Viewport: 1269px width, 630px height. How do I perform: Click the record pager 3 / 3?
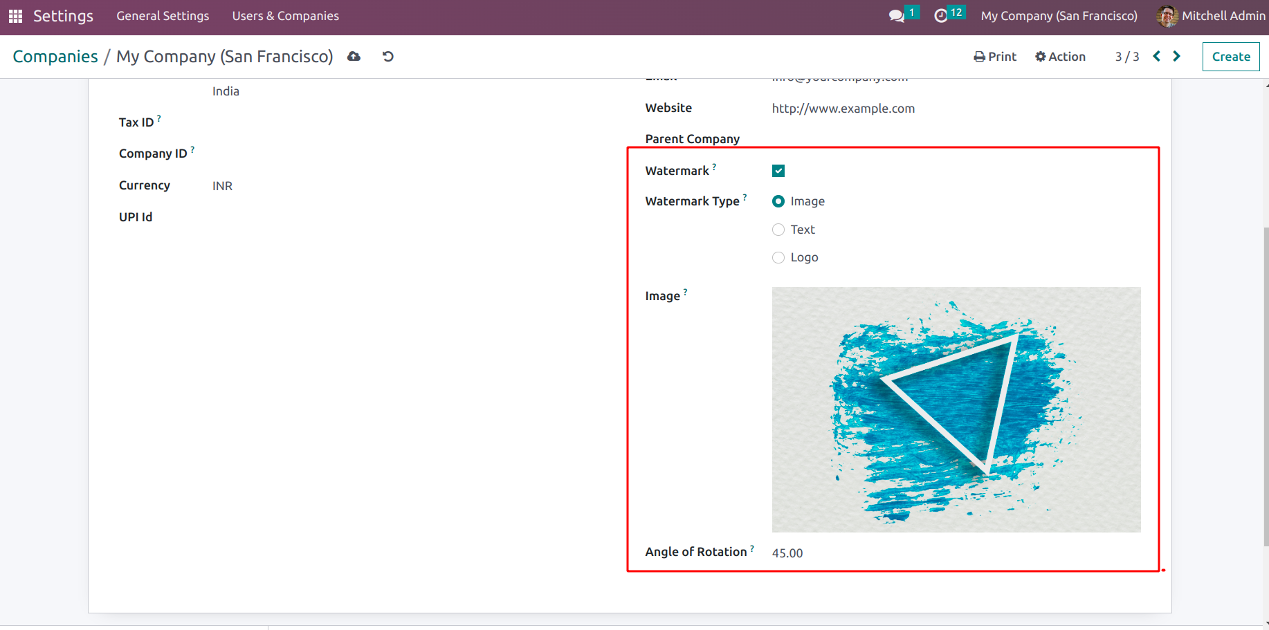click(1127, 57)
